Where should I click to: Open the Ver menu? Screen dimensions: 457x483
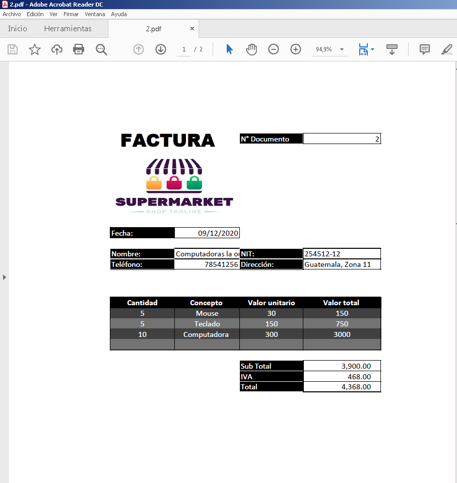coord(53,14)
